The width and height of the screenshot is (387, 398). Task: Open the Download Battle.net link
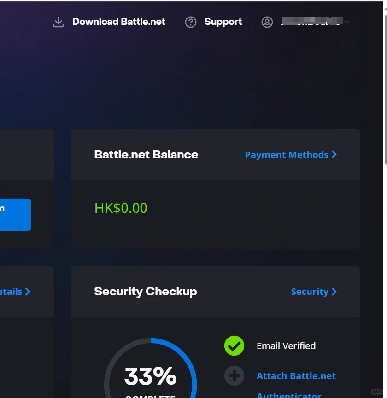pyautogui.click(x=118, y=22)
